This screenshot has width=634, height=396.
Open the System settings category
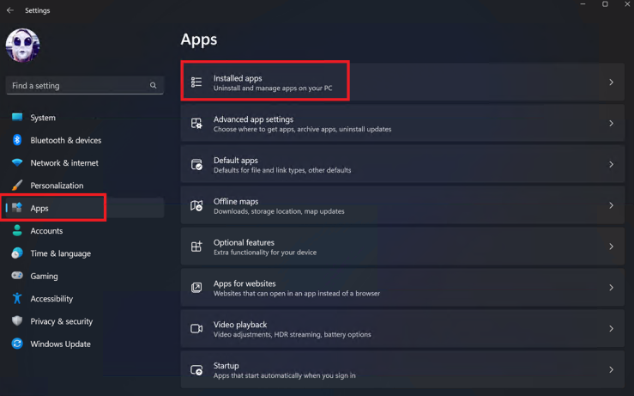(43, 118)
